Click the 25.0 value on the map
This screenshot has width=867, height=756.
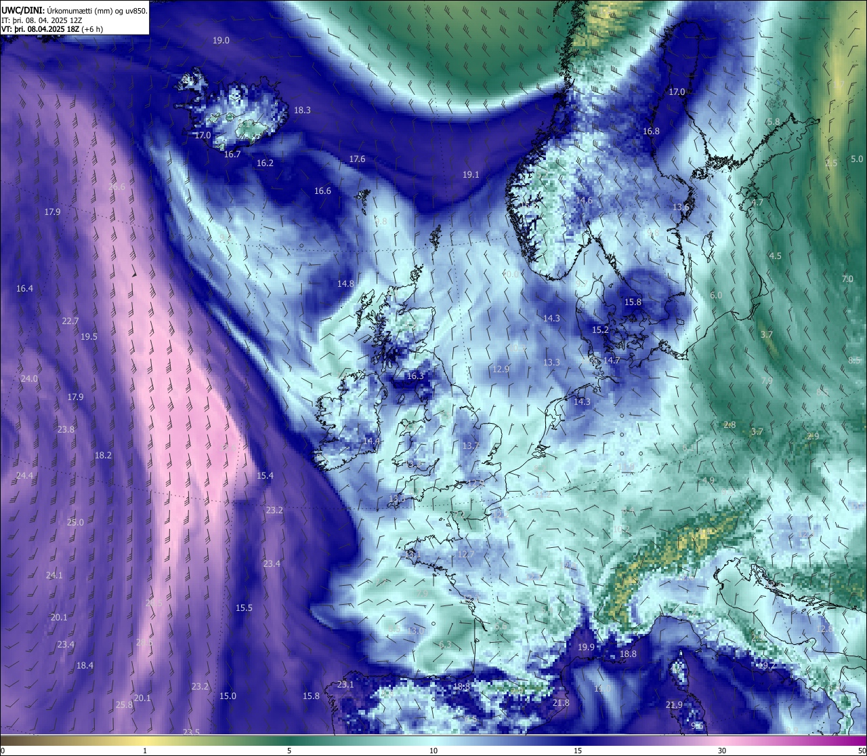[75, 523]
